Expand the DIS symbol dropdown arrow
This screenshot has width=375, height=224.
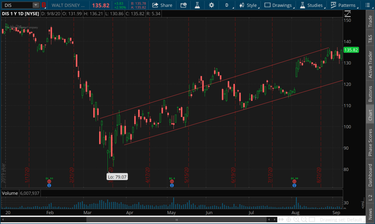point(36,5)
